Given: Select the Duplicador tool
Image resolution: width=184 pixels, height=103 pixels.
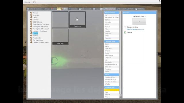Looking at the screenshot, I should (x=112, y=48).
